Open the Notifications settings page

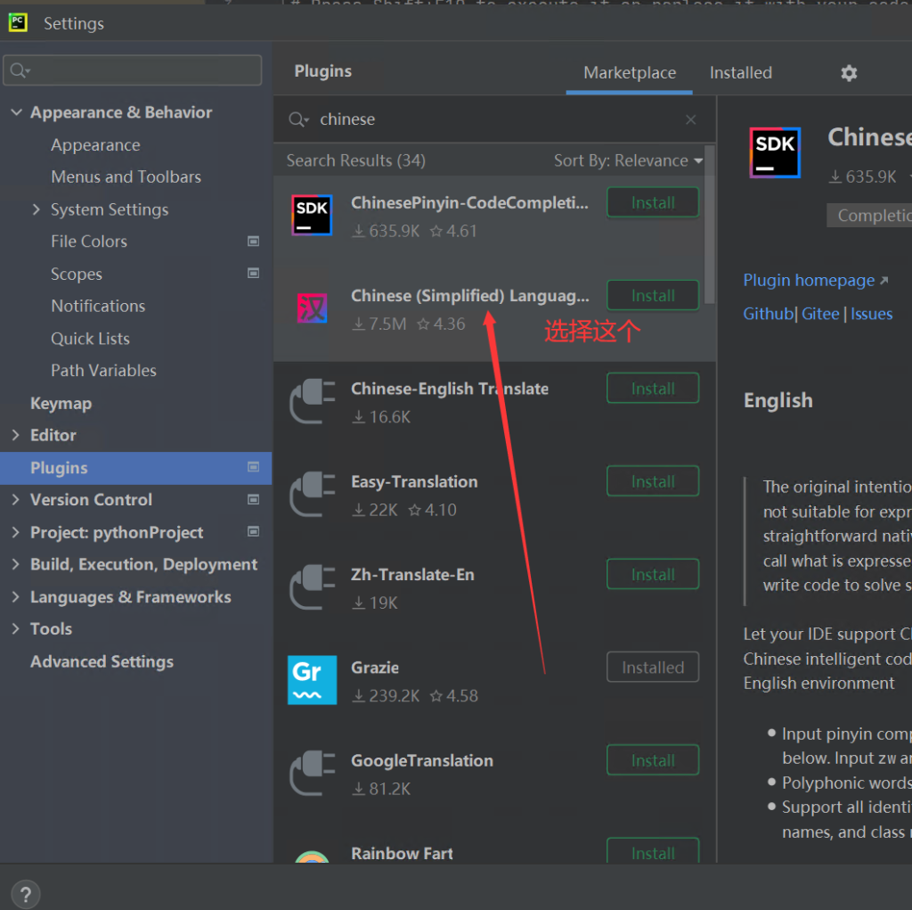click(98, 307)
